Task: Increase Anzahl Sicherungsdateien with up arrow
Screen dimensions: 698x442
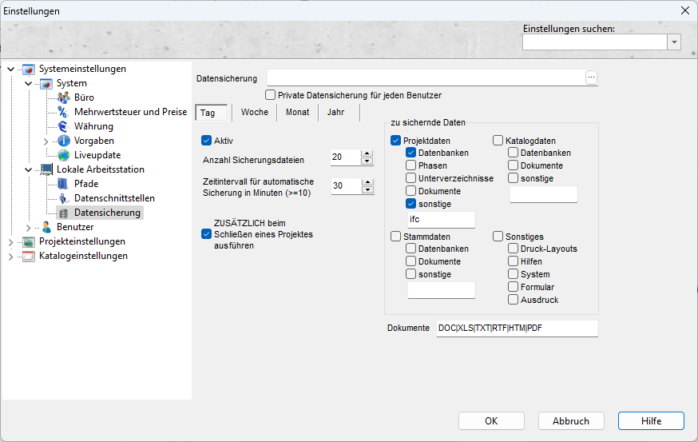Action: [x=367, y=153]
